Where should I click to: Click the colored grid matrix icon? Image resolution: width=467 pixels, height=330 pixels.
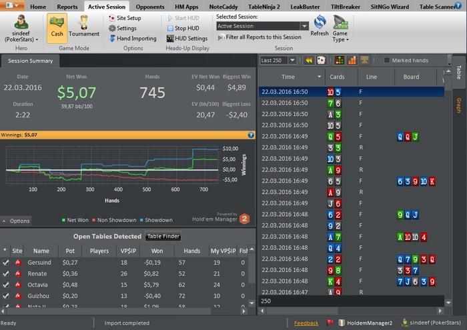339,60
